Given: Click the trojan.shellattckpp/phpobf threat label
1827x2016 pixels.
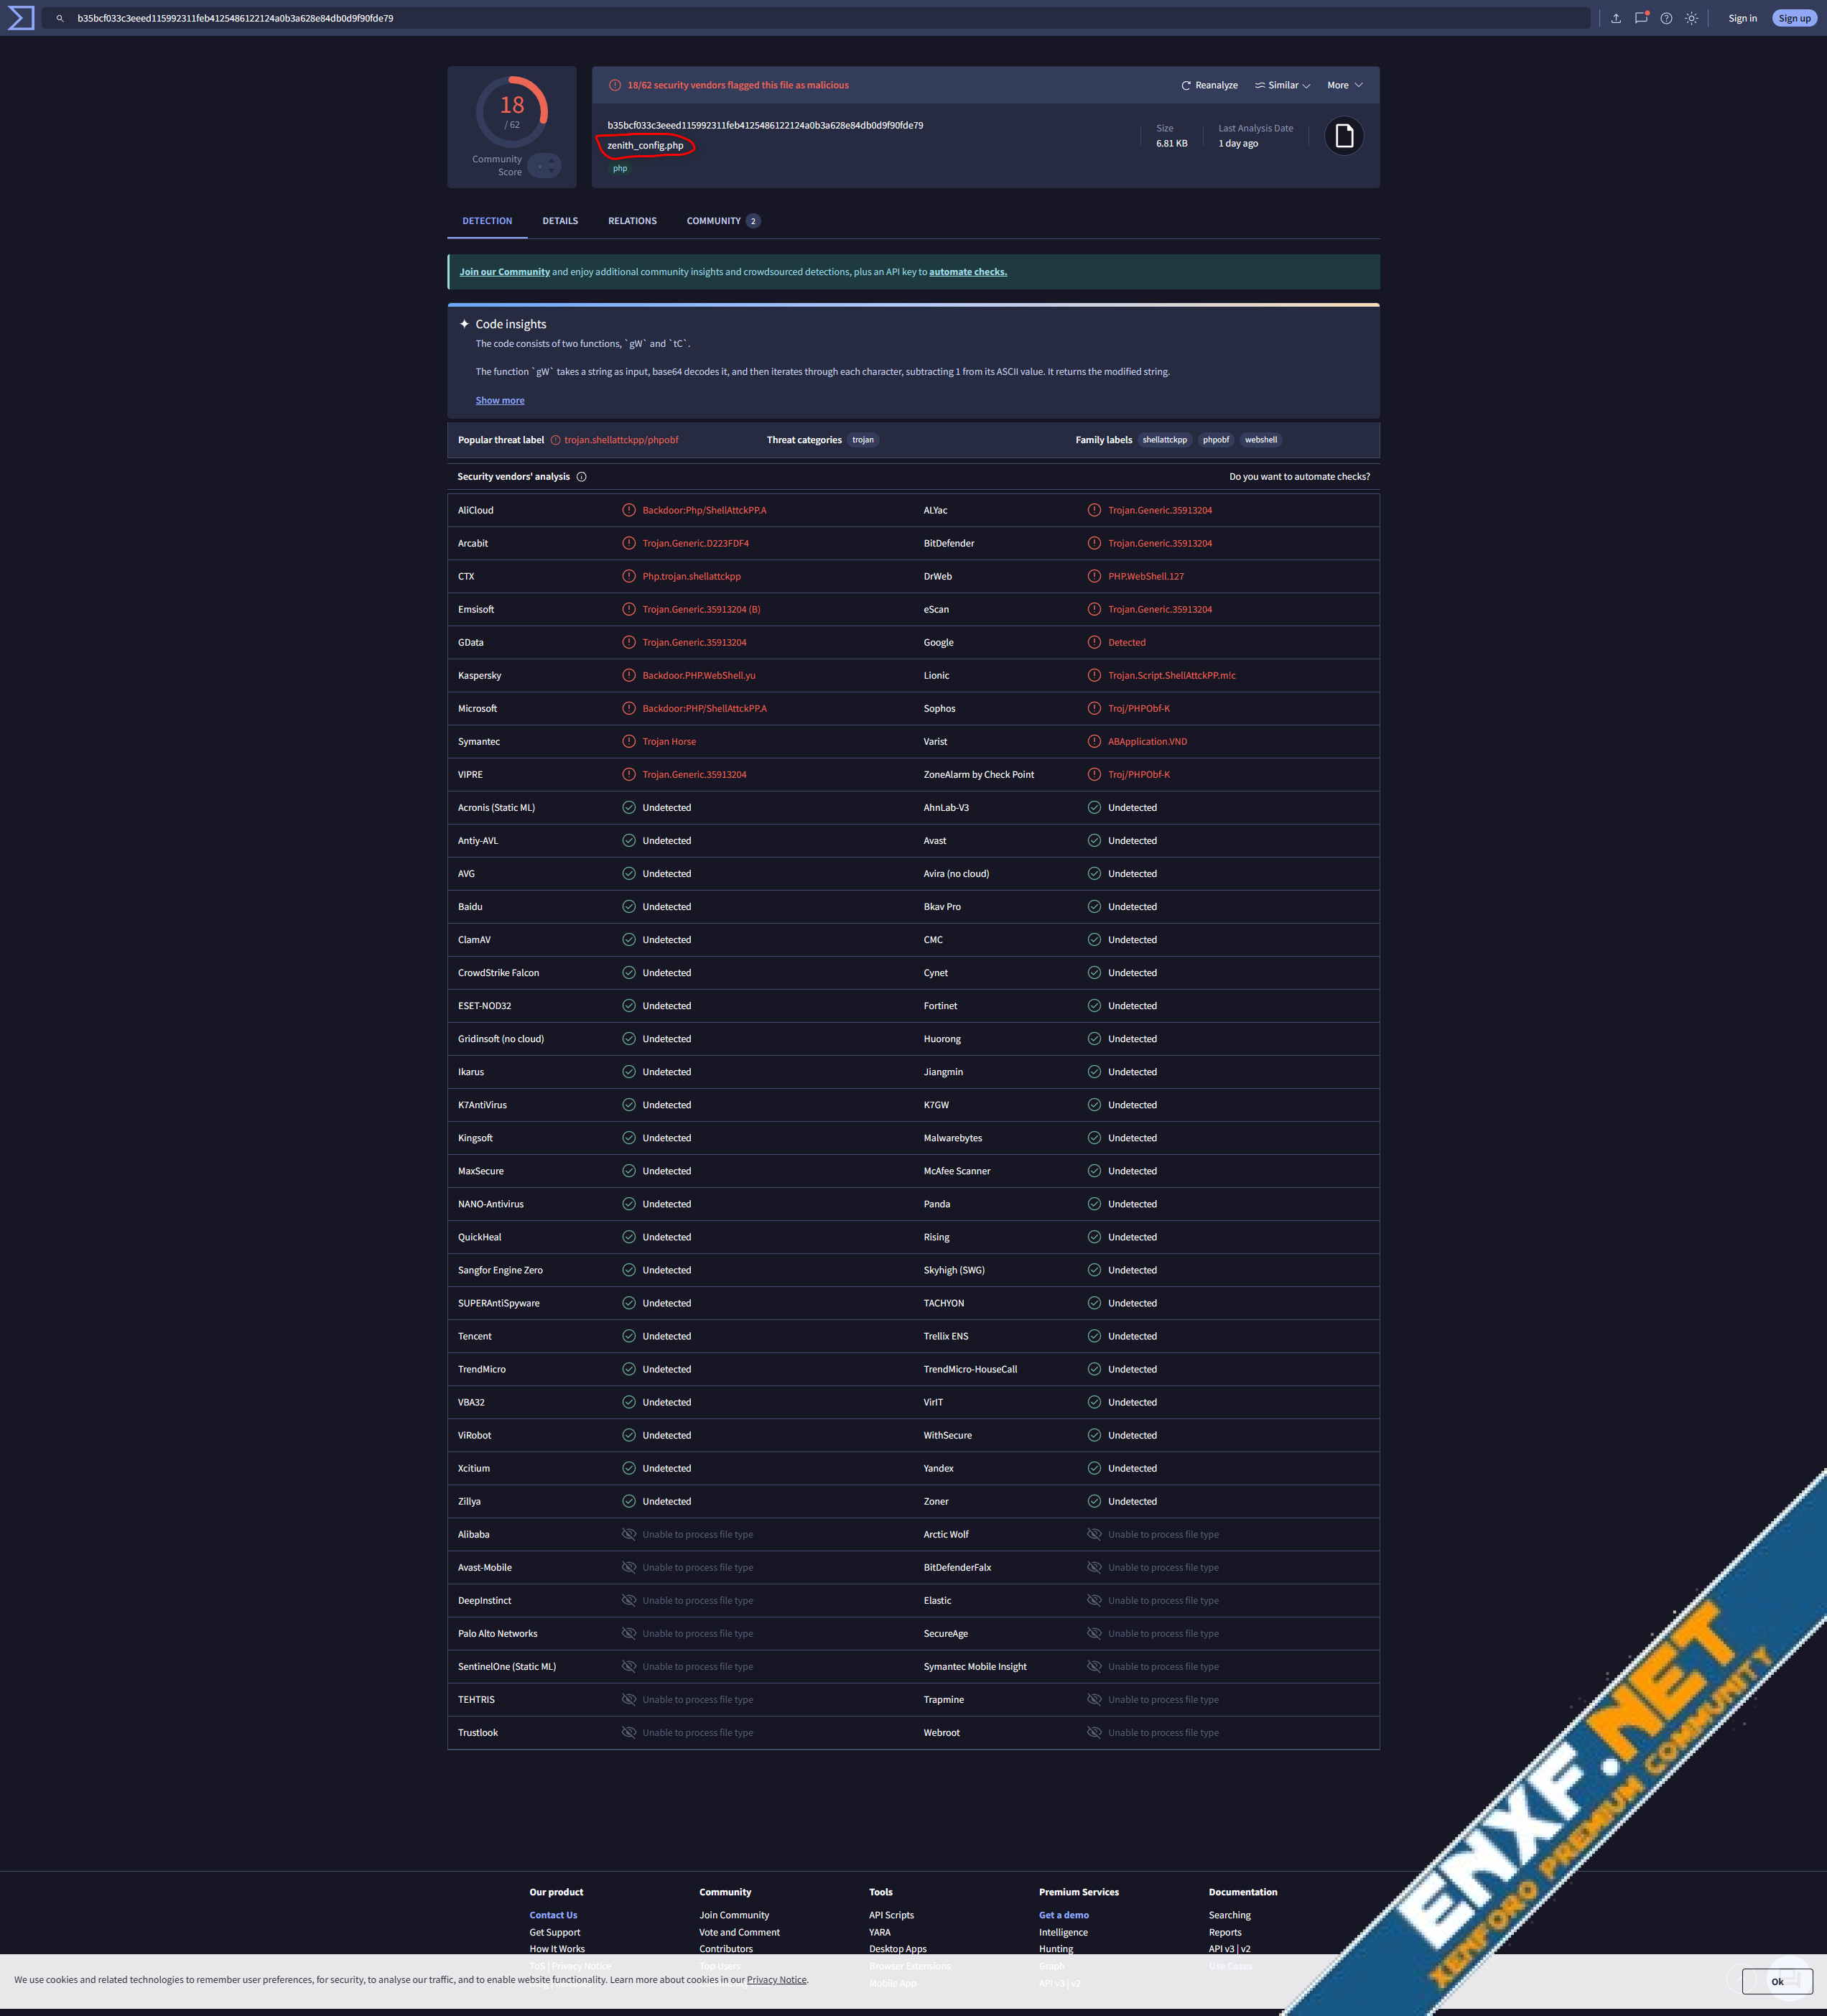Looking at the screenshot, I should [x=621, y=440].
